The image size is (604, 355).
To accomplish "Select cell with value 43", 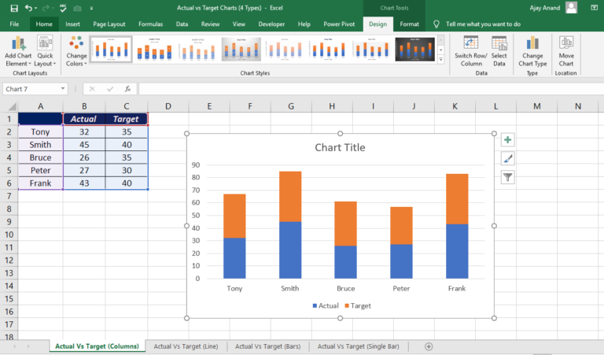I will [84, 183].
